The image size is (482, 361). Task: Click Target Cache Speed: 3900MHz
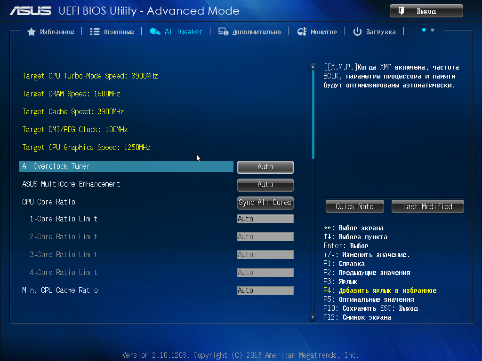click(x=73, y=112)
